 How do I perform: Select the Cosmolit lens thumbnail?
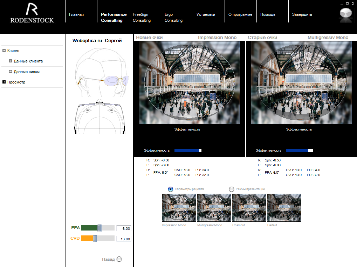click(249, 207)
